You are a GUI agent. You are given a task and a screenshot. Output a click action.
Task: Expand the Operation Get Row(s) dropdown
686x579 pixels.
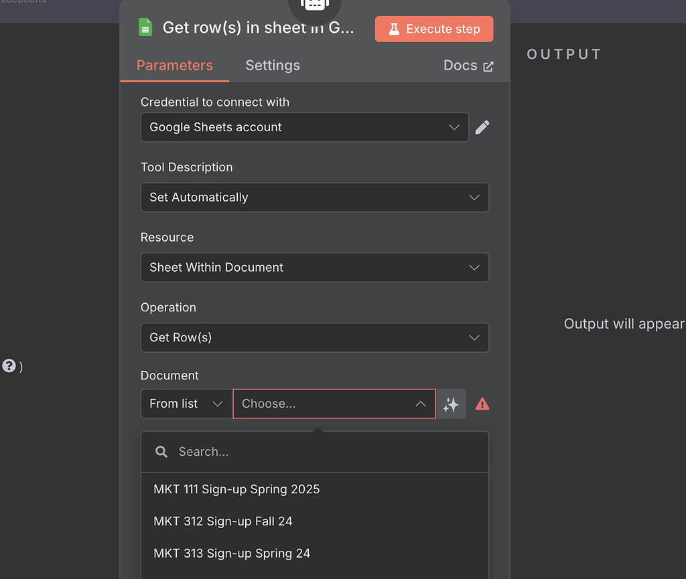(x=314, y=338)
